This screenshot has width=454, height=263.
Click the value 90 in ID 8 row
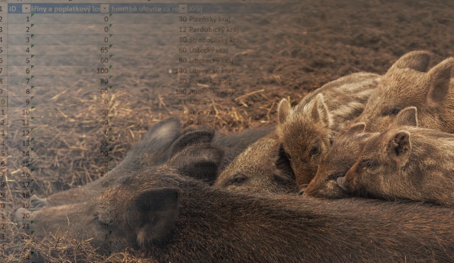click(x=104, y=92)
